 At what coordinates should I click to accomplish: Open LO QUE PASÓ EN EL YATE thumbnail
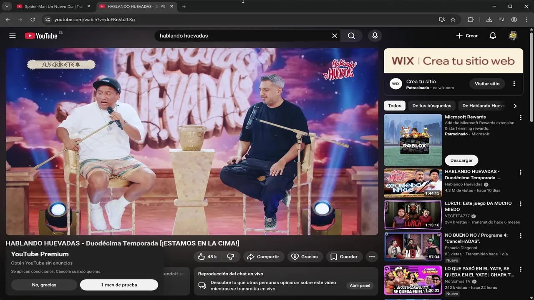[413, 280]
